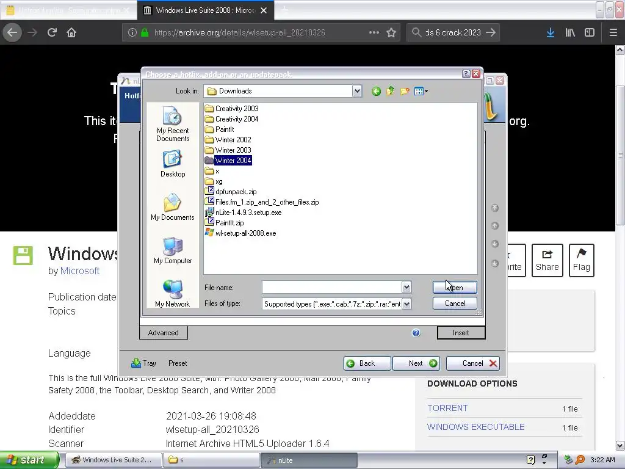Viewport: 625px width, 469px height.
Task: Click the Open button in file dialog
Action: (x=455, y=287)
